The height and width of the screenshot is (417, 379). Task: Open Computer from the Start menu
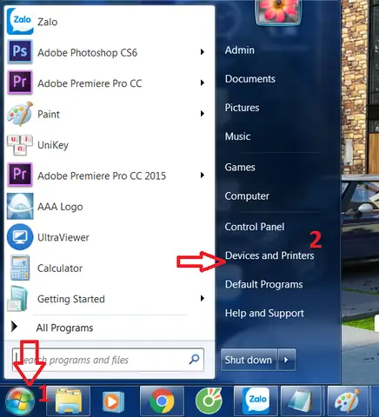[x=247, y=196]
